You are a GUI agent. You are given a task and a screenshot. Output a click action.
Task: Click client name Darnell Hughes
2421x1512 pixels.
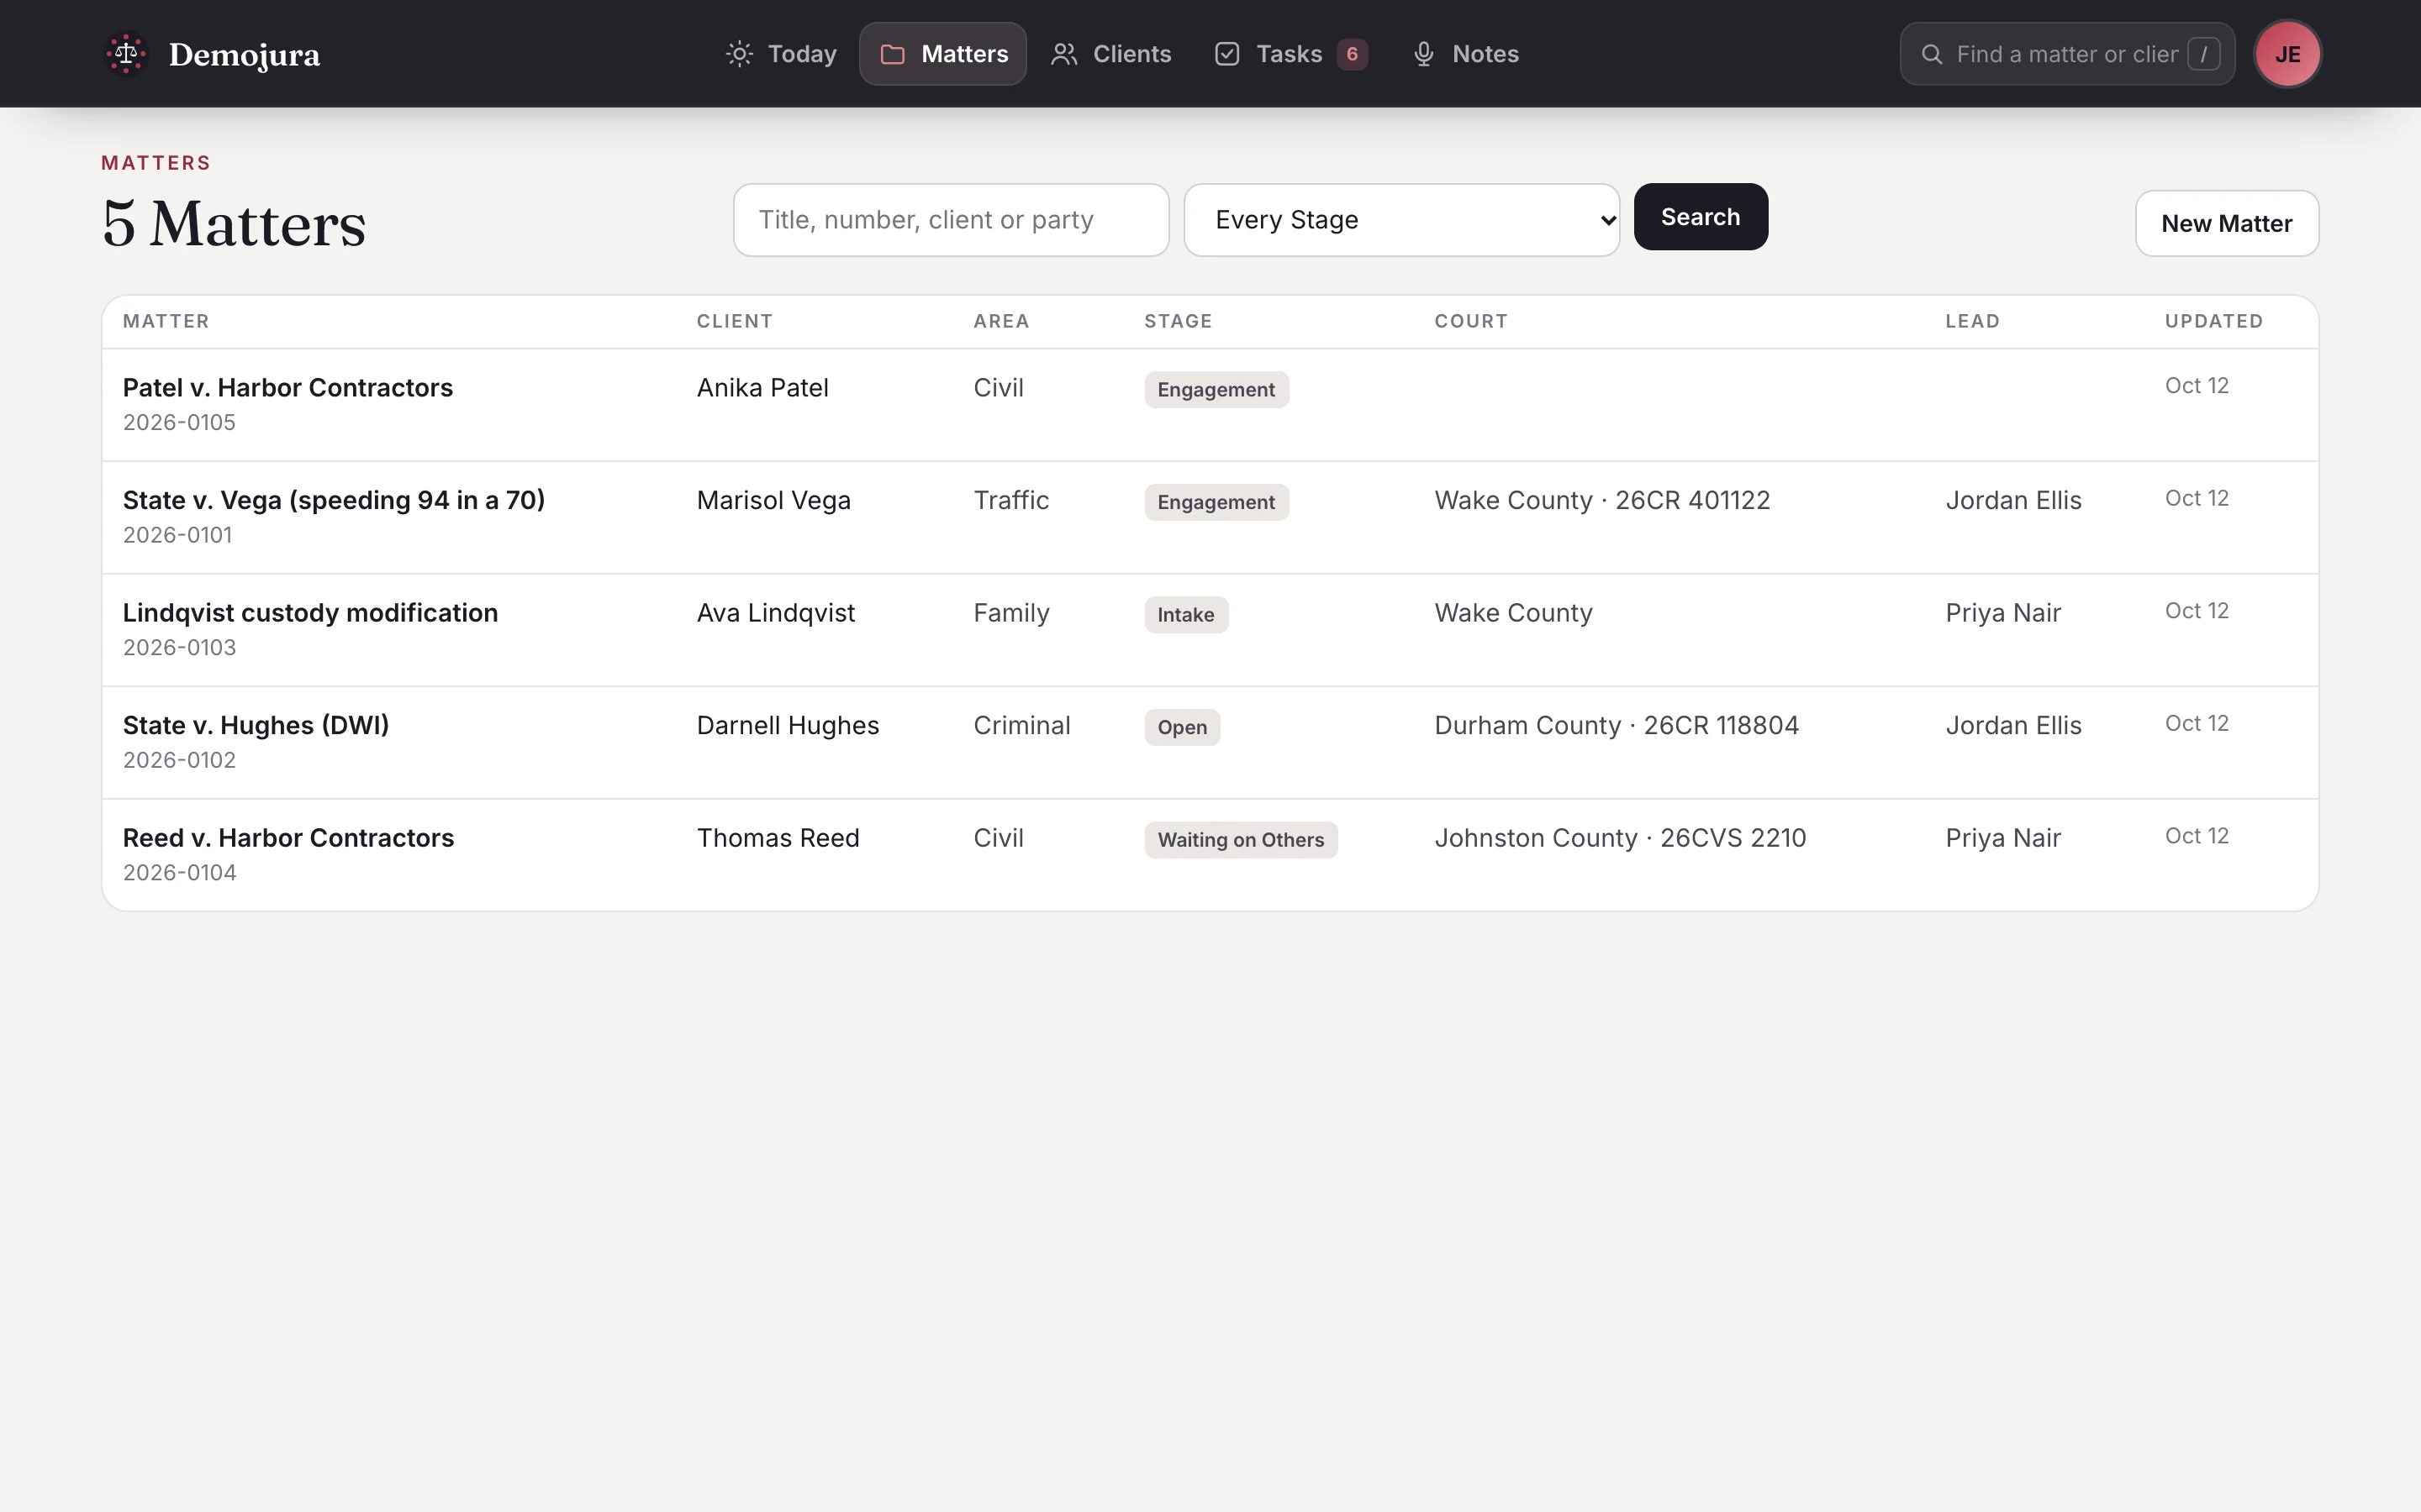(788, 725)
